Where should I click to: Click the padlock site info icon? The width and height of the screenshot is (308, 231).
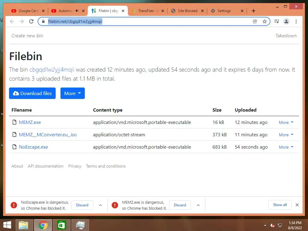(x=43, y=21)
